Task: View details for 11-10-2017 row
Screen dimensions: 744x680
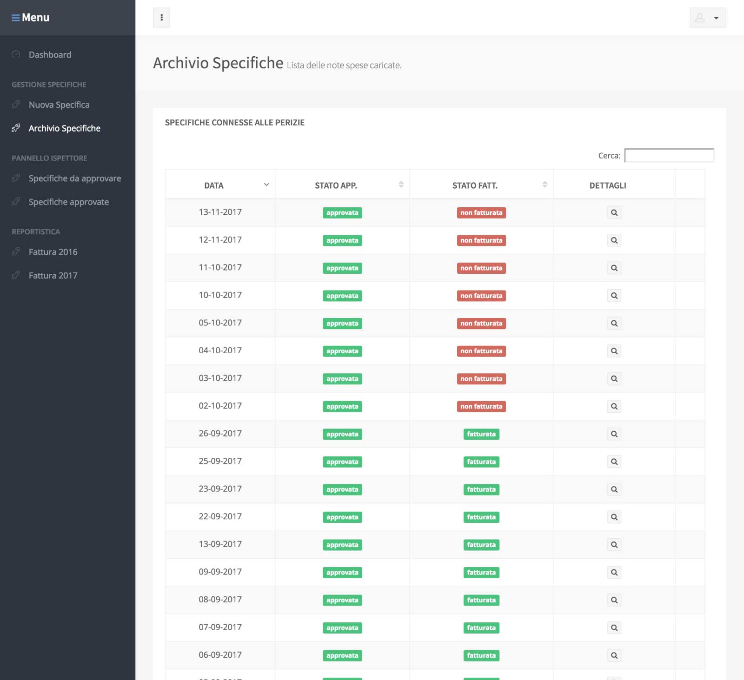Action: 614,268
